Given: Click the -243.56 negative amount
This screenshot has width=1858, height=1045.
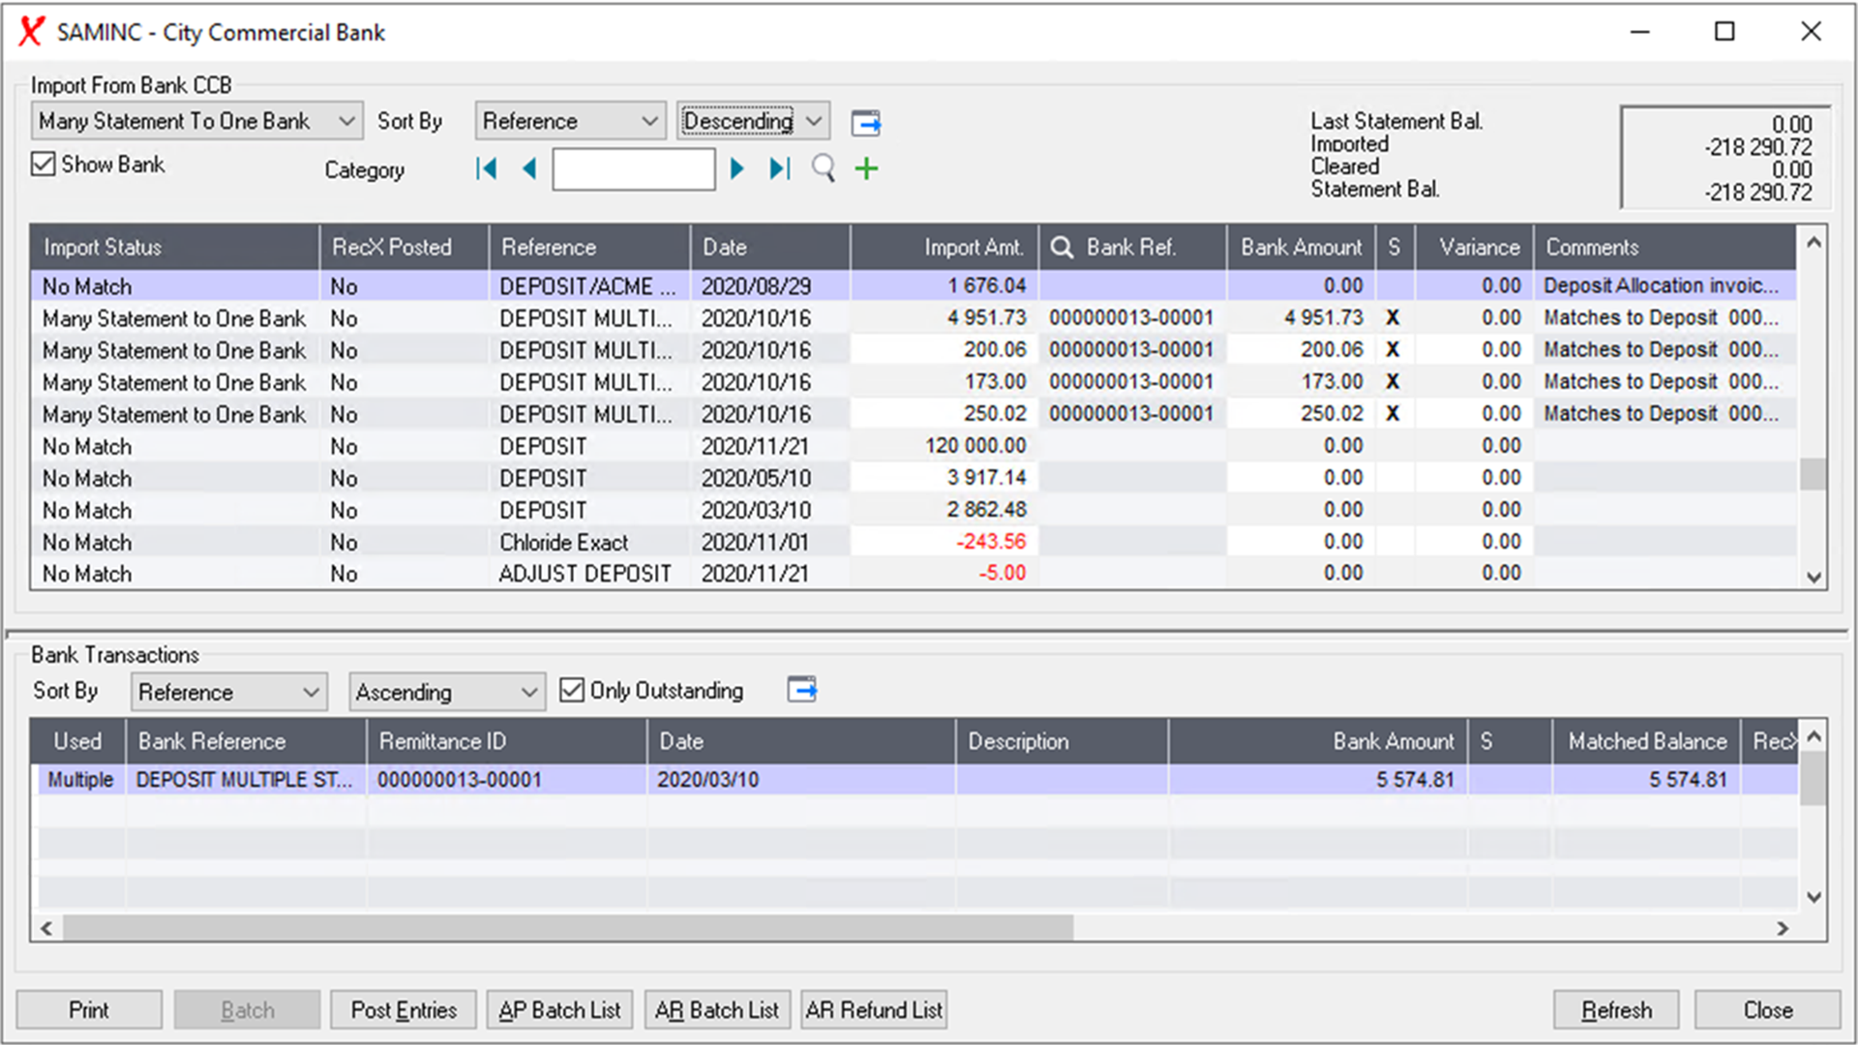Looking at the screenshot, I should 945,542.
